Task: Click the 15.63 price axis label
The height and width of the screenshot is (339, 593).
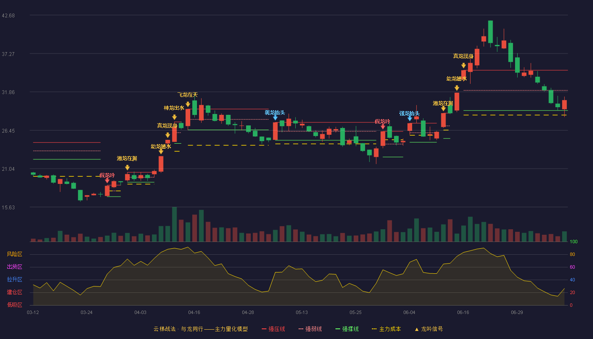Action: [x=8, y=208]
